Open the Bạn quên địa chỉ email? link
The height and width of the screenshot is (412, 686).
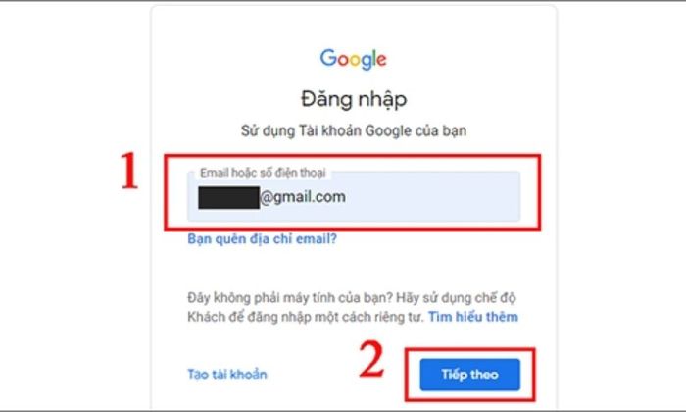point(262,239)
